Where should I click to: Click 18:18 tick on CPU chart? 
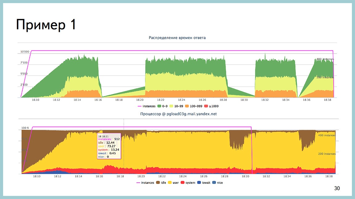120,176
